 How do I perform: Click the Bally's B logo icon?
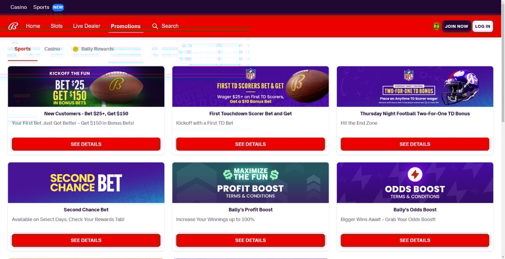tap(13, 26)
